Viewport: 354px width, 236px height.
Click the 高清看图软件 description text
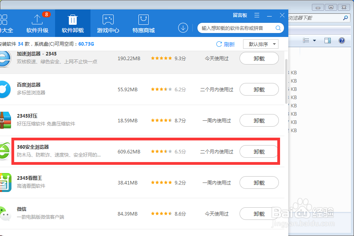coord(31,186)
